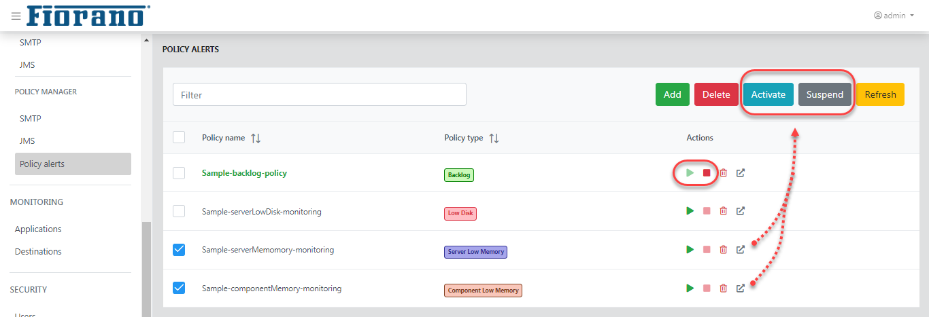The height and width of the screenshot is (317, 929).
Task: Open the admin user dropdown
Action: [x=894, y=16]
